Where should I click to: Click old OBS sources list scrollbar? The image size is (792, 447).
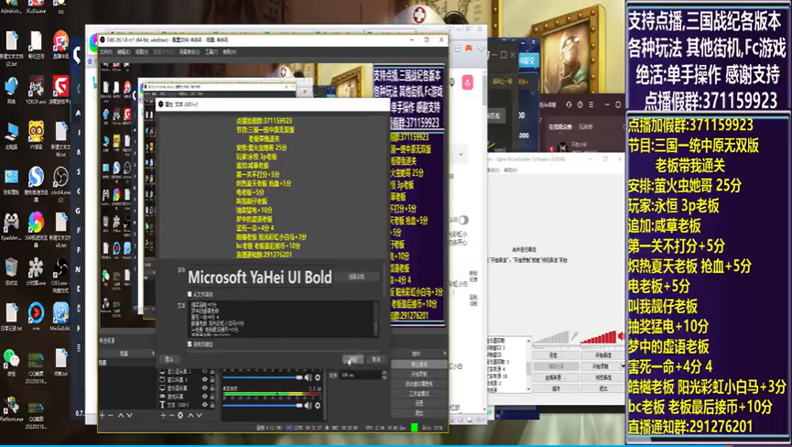tap(528, 365)
